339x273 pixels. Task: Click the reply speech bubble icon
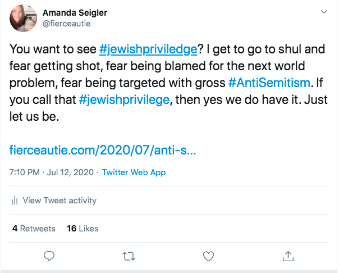coord(49,256)
